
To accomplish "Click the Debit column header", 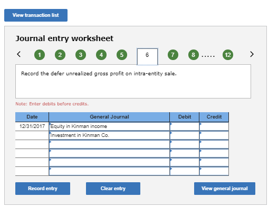I will coord(185,117).
